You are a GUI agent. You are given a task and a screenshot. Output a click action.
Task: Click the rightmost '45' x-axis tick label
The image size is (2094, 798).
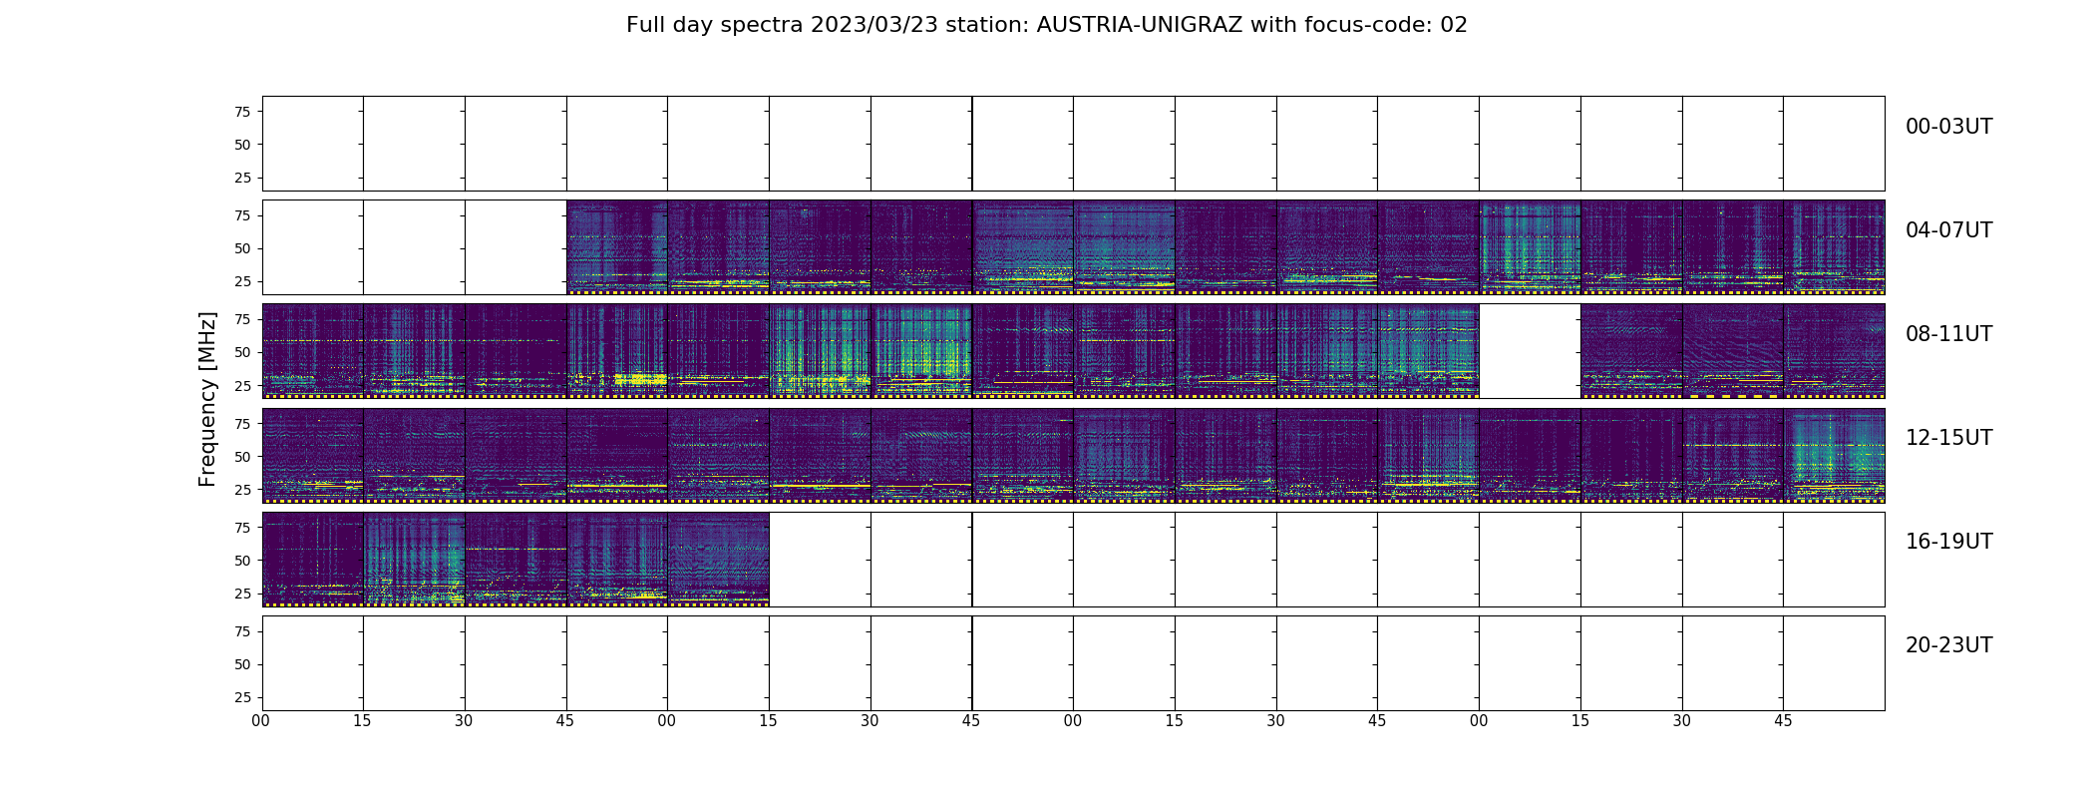[1783, 720]
